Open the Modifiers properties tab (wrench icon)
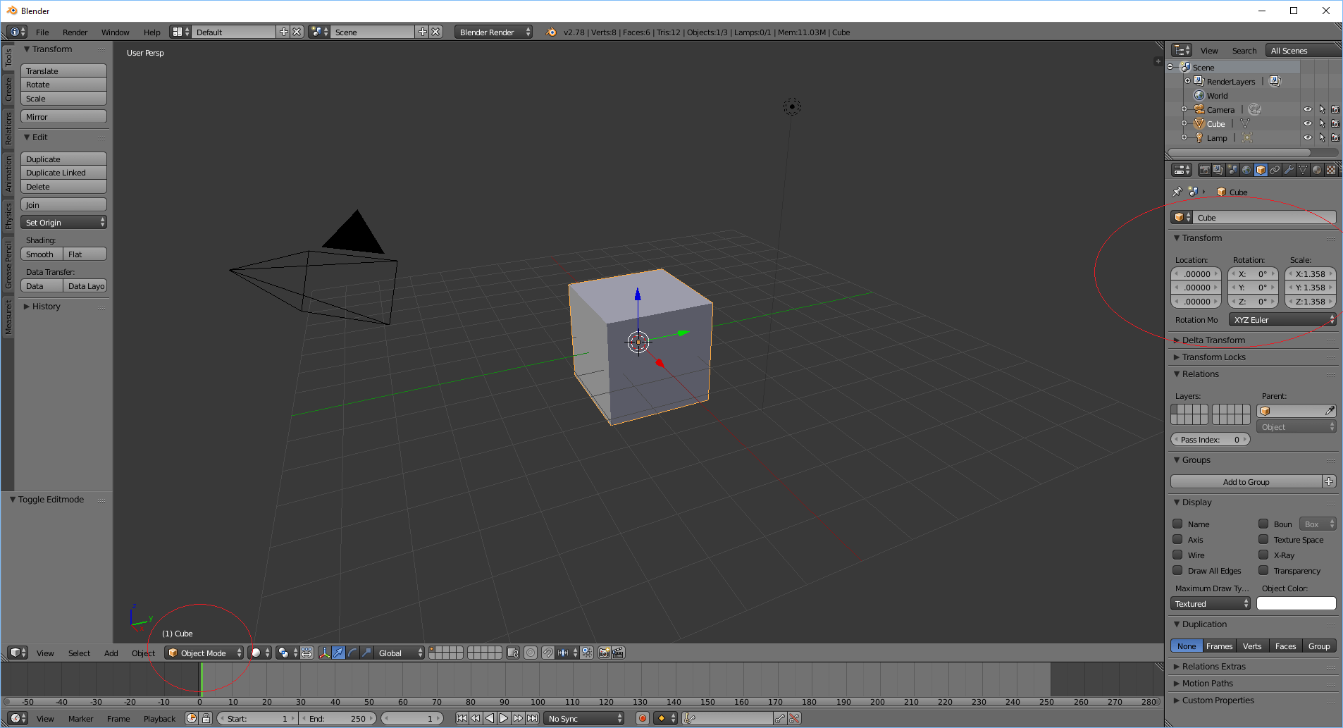1343x728 pixels. 1289,169
